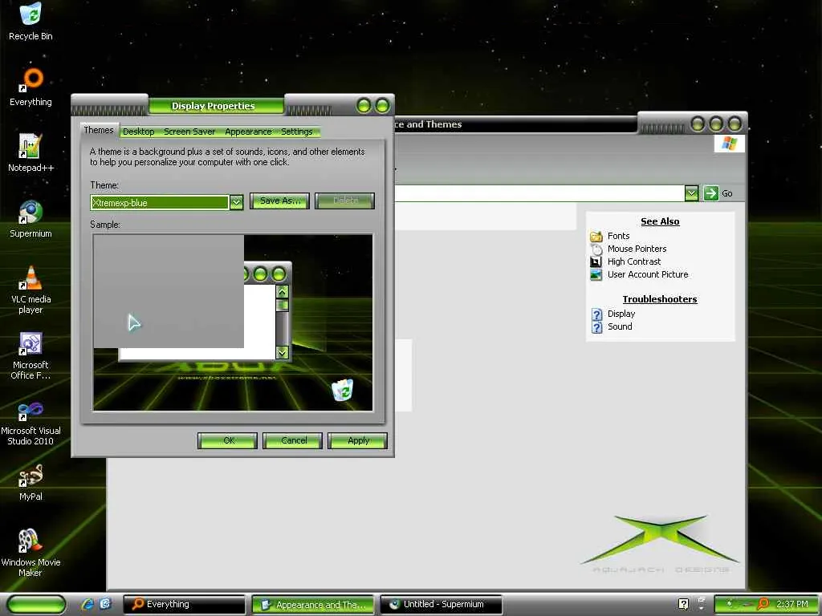
Task: Click the green Start button
Action: (x=36, y=604)
